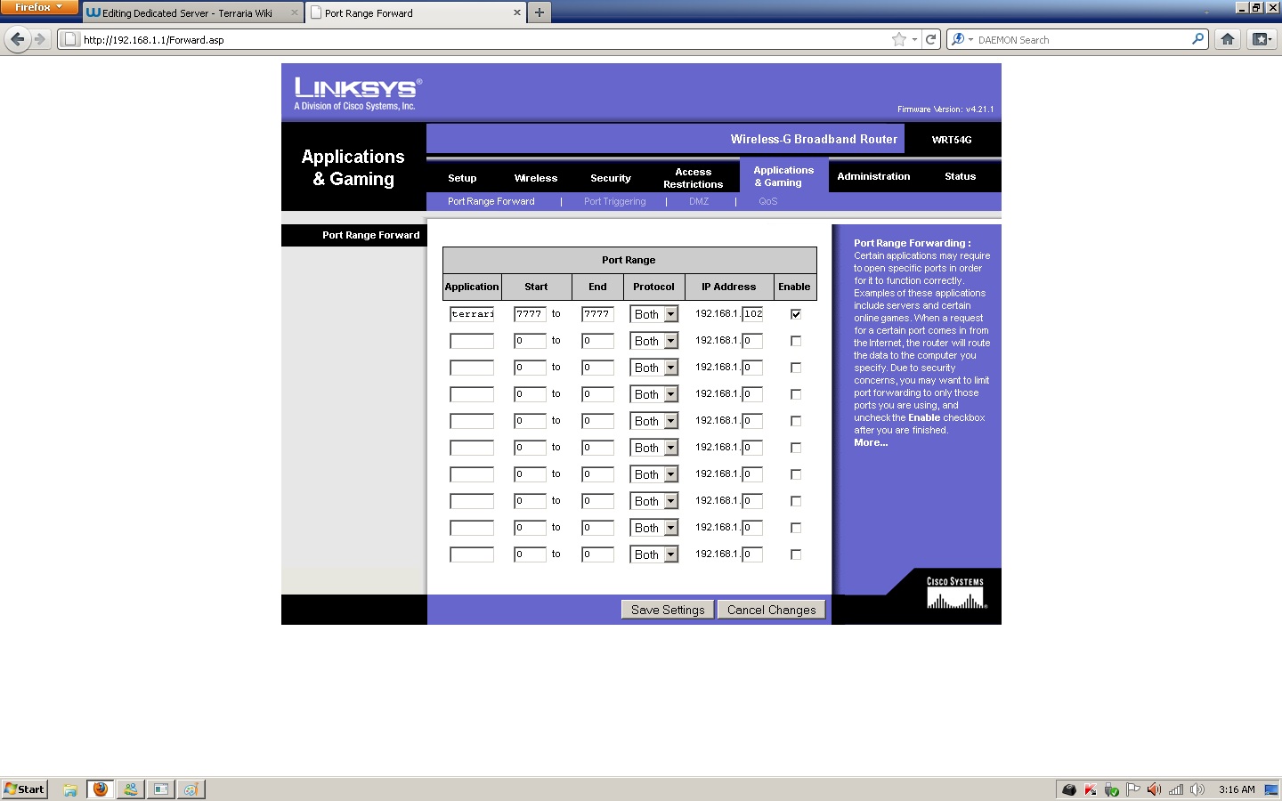
Task: Go to the Security tab
Action: (611, 178)
